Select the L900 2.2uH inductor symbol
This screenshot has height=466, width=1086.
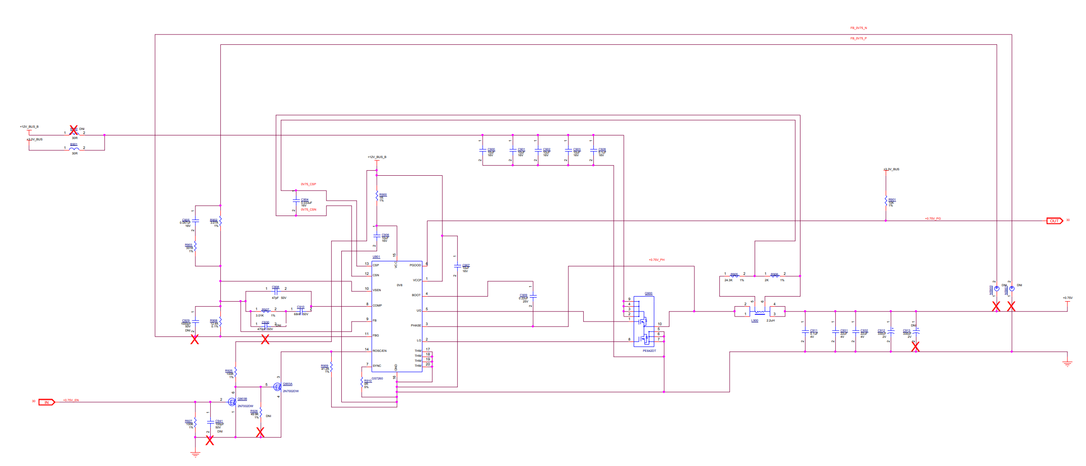pyautogui.click(x=760, y=312)
